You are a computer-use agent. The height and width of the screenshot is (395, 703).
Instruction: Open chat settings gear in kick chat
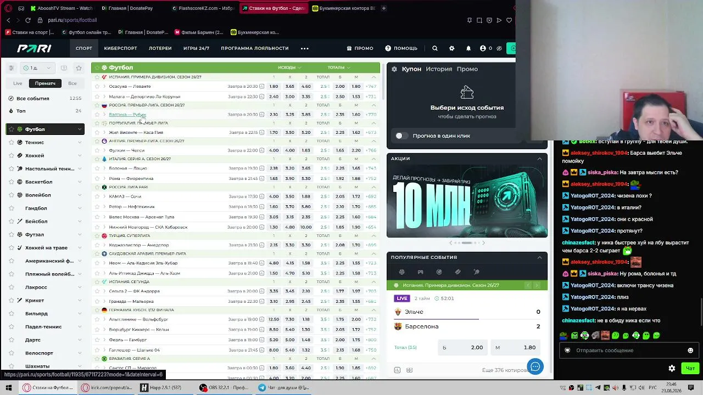click(x=672, y=368)
